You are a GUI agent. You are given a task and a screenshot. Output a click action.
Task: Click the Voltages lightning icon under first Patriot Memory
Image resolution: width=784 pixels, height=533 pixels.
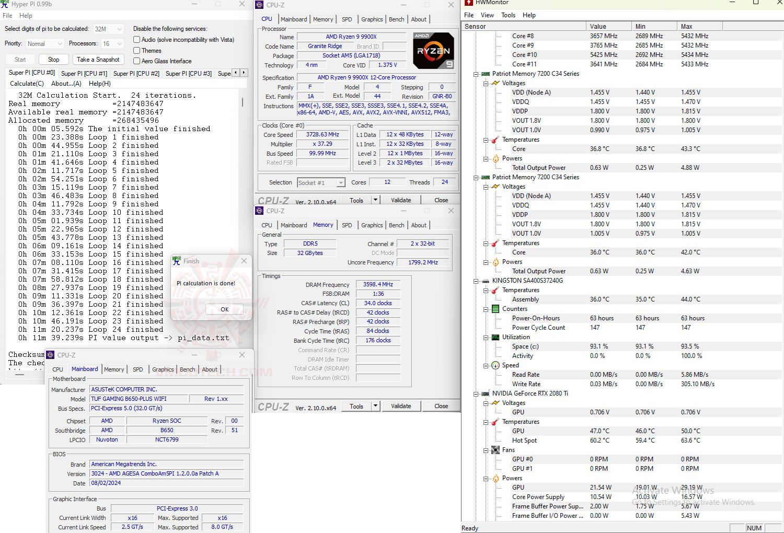pos(495,83)
